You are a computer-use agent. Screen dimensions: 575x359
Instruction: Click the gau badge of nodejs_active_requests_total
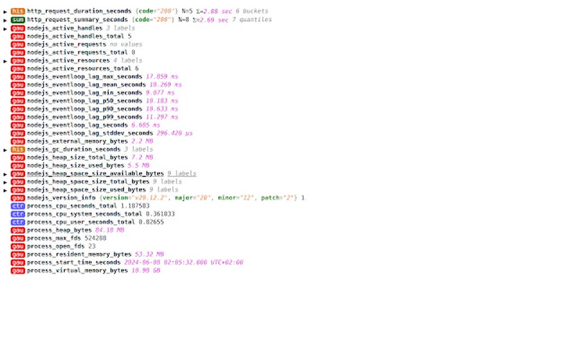pos(17,52)
